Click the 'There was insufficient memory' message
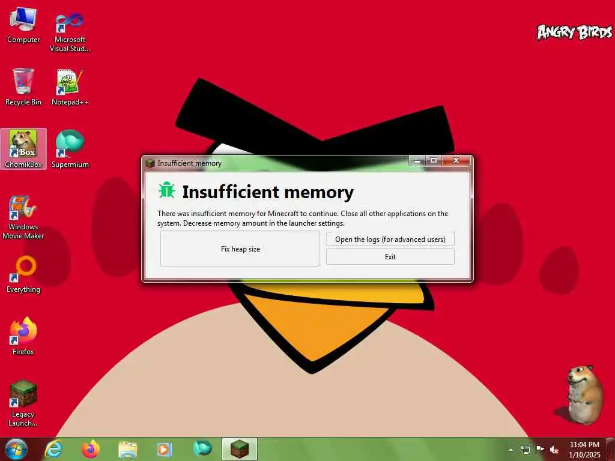 click(303, 218)
